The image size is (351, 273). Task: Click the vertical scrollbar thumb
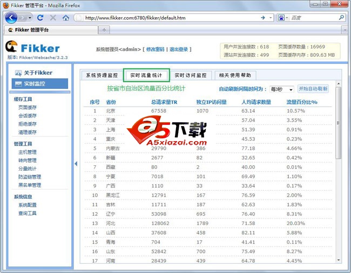click(x=339, y=123)
